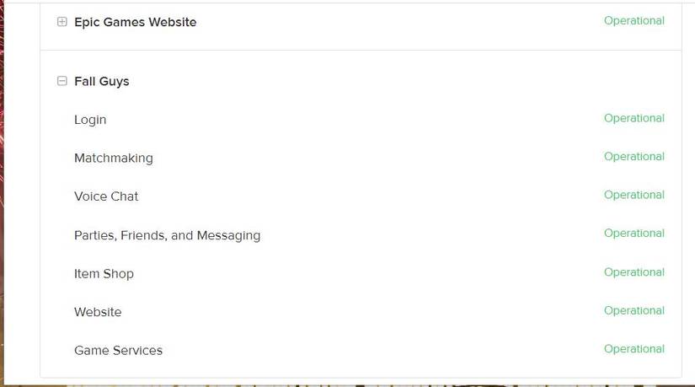Click Operational status for Epic Games Website
This screenshot has width=695, height=387.
(x=634, y=20)
